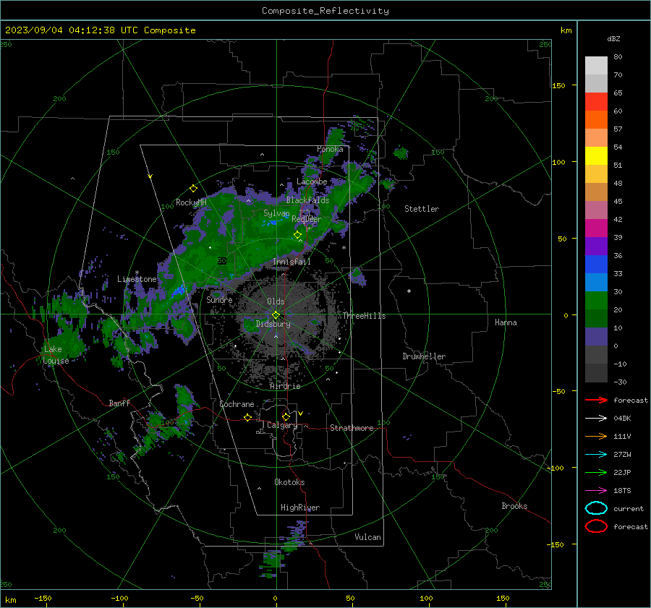Click the Okotoks city label
The image size is (651, 608).
289,482
